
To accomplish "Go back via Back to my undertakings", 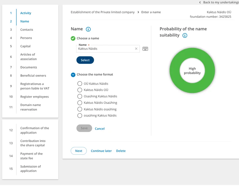I will pos(221,3).
